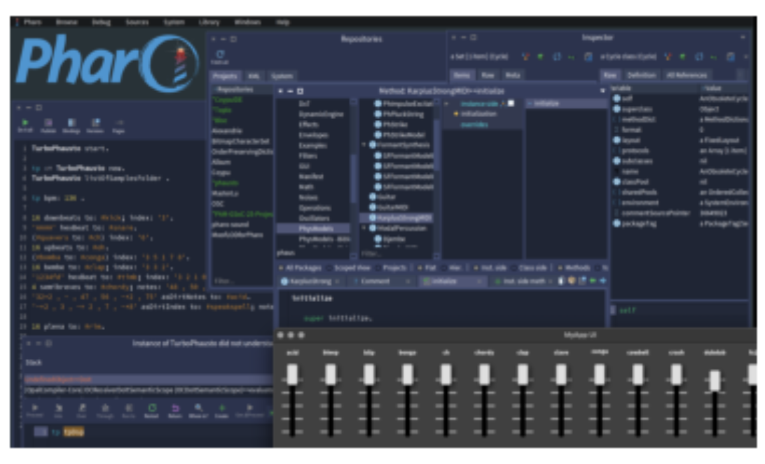
Task: Open the Windows menu
Action: [247, 22]
